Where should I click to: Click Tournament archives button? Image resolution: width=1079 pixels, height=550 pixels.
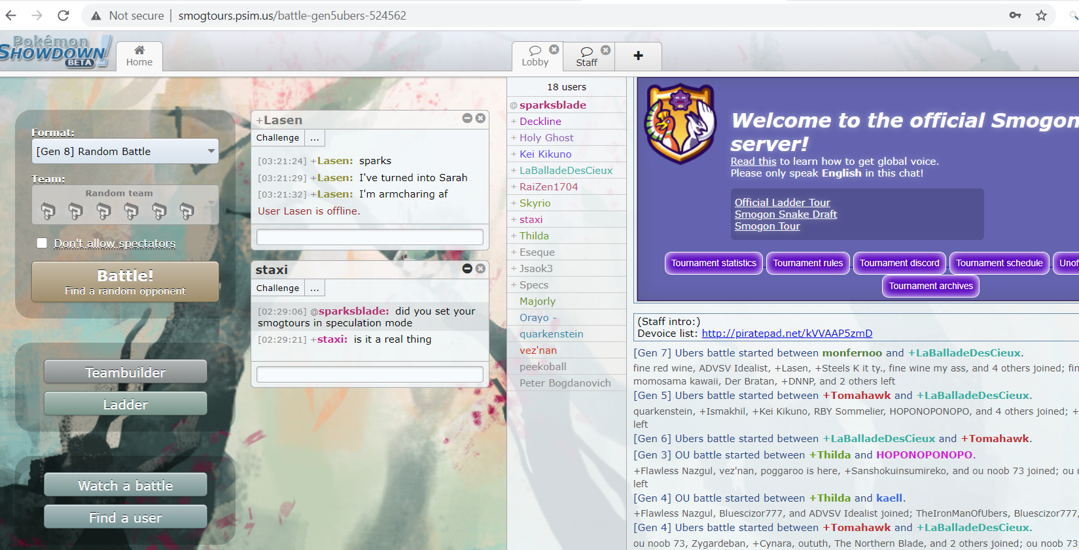click(x=930, y=286)
